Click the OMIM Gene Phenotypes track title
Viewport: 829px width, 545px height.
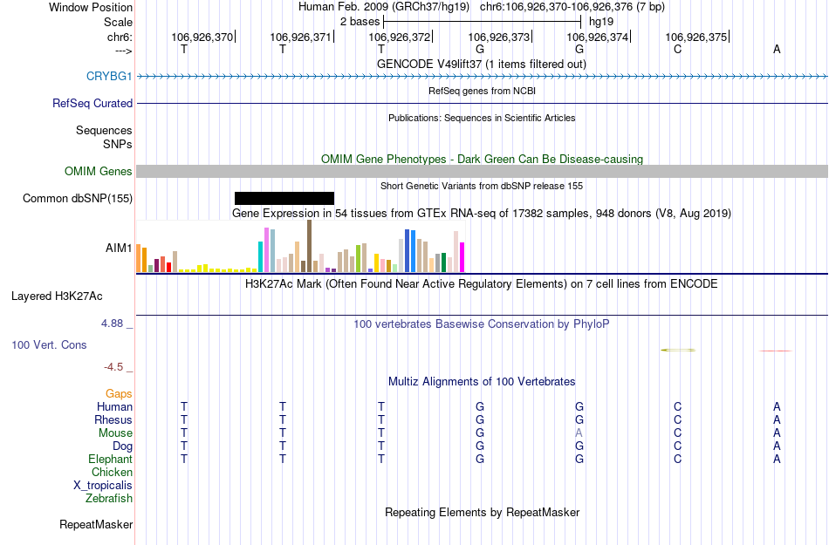point(482,159)
